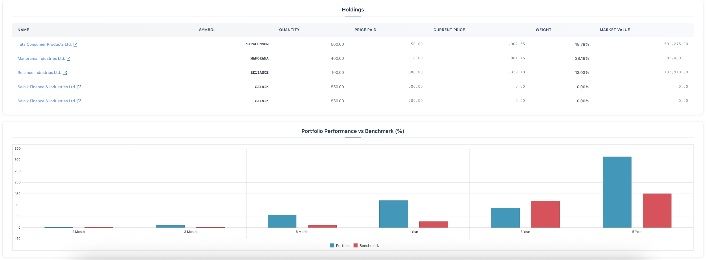
Task: Click the 38.19% weight value
Action: tap(582, 59)
